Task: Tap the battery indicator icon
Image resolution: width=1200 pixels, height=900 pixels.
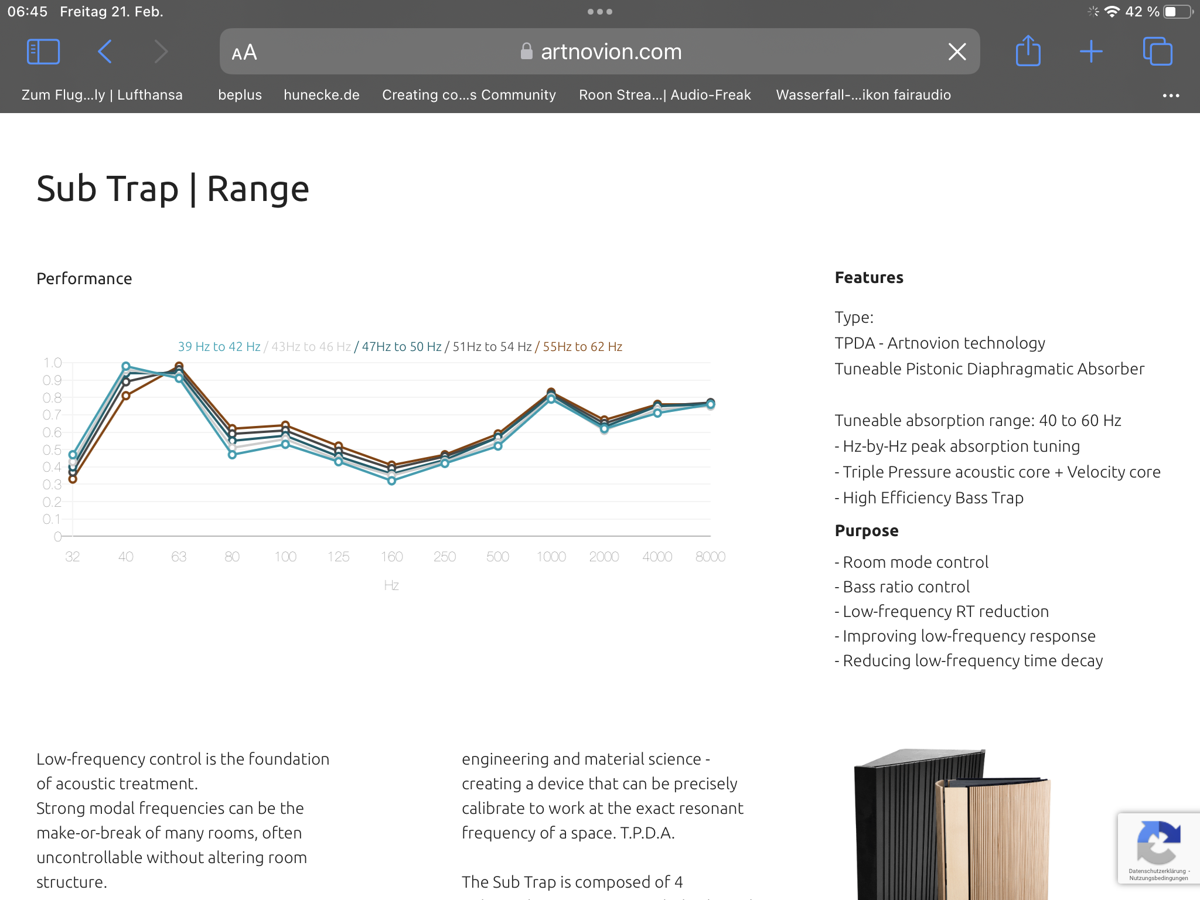Action: [1178, 12]
